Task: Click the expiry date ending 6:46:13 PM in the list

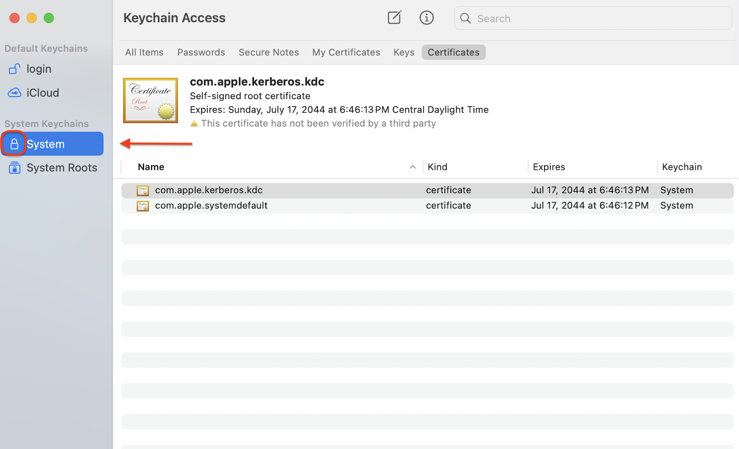Action: (590, 190)
